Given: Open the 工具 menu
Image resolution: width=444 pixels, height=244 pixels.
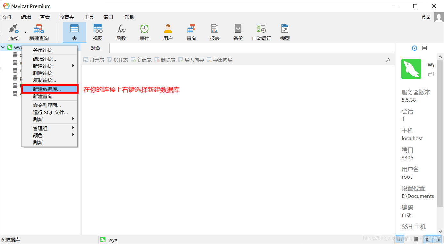Looking at the screenshot, I should [x=89, y=17].
